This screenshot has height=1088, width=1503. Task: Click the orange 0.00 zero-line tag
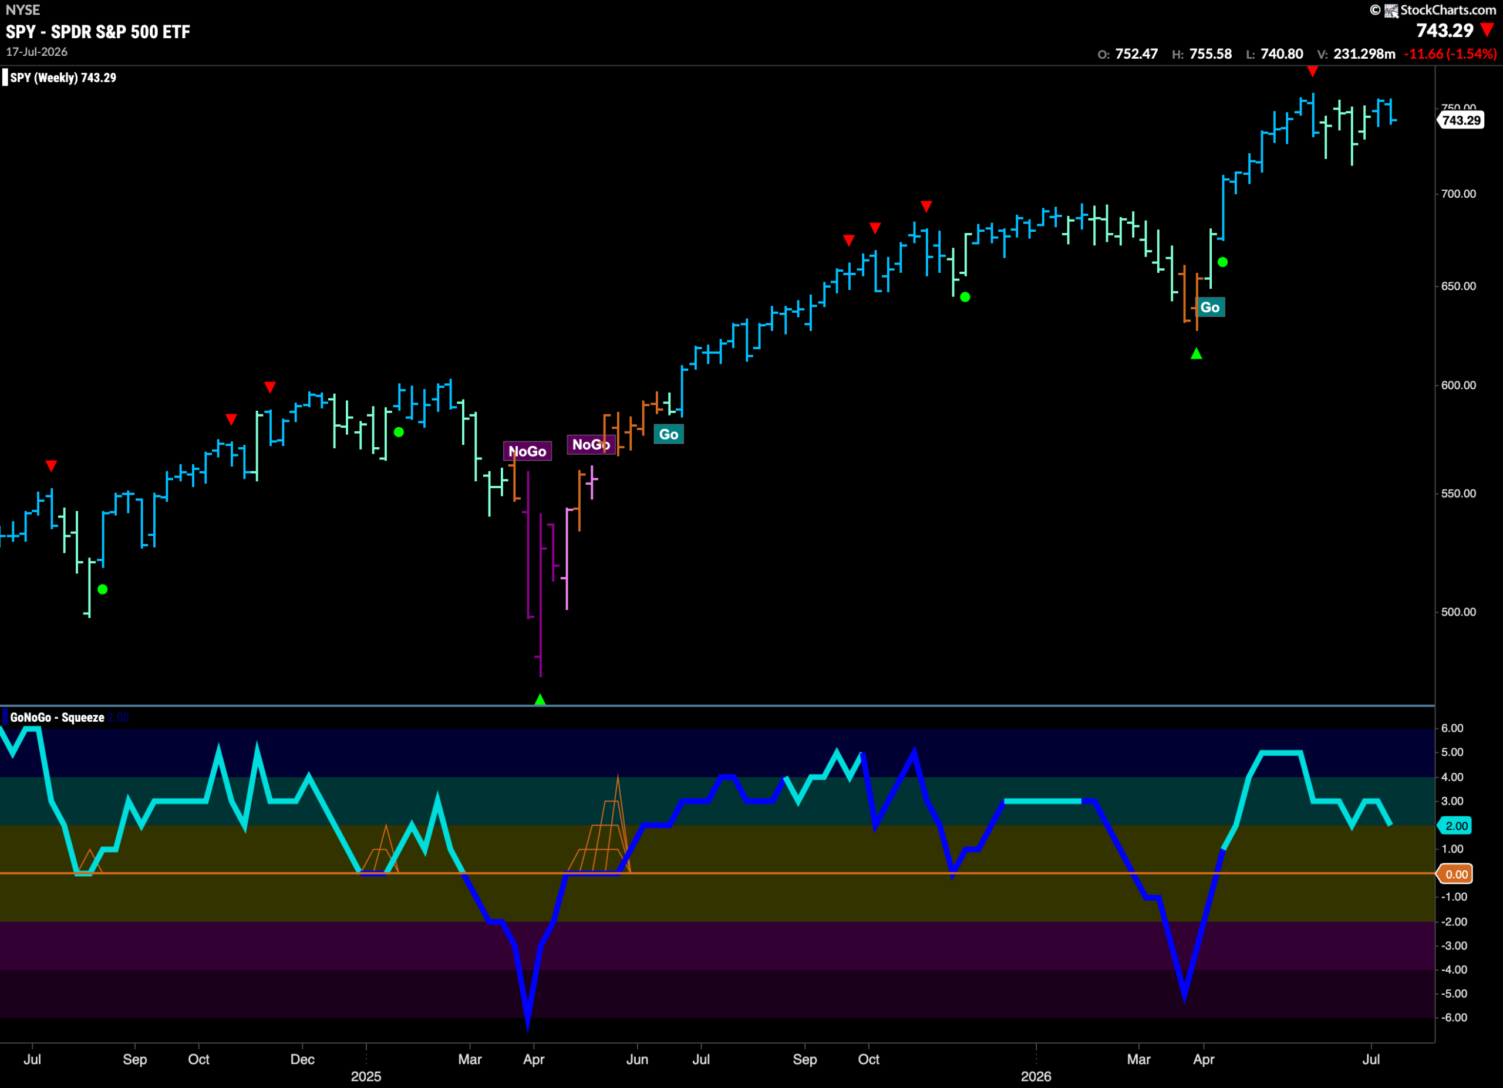tap(1456, 874)
